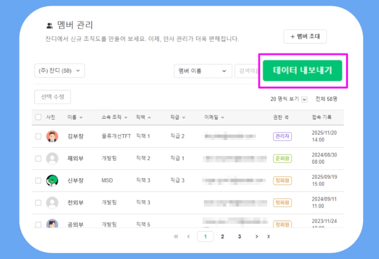Click 채외부's default avatar icon
379x259 pixels.
(52, 158)
